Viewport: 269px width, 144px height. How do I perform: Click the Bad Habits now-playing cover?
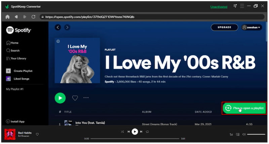click(10, 134)
